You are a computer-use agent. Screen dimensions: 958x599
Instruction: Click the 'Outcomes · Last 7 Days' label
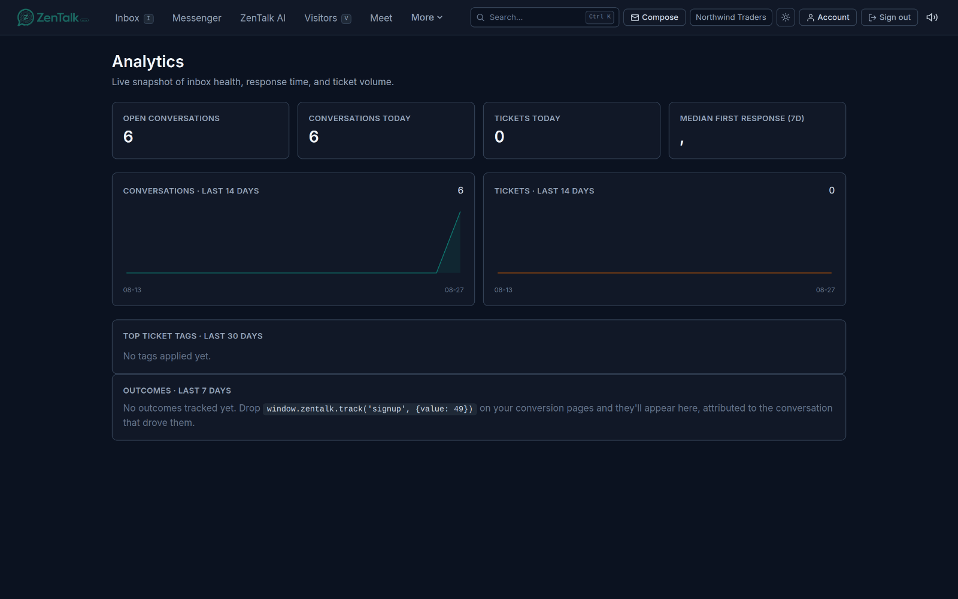point(177,391)
